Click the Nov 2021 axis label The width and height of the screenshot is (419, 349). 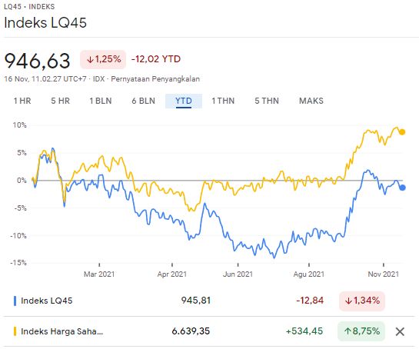pyautogui.click(x=384, y=274)
